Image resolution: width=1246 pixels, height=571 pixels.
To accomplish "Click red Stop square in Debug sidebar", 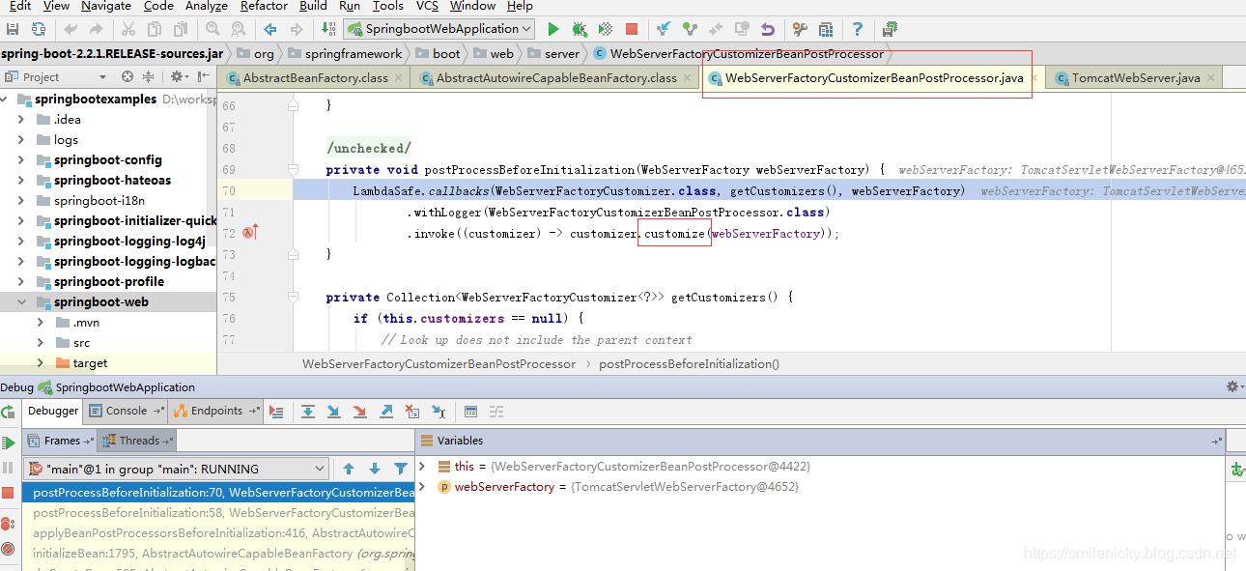I will (x=8, y=493).
